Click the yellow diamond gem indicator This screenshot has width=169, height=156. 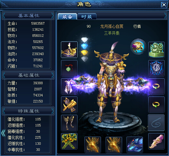pyautogui.click(x=85, y=53)
